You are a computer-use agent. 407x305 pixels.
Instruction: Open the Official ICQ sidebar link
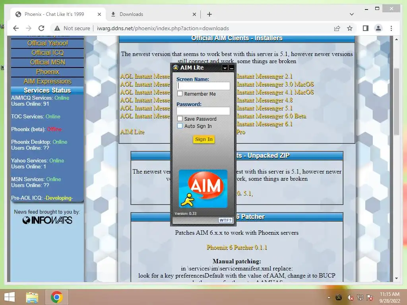48,53
